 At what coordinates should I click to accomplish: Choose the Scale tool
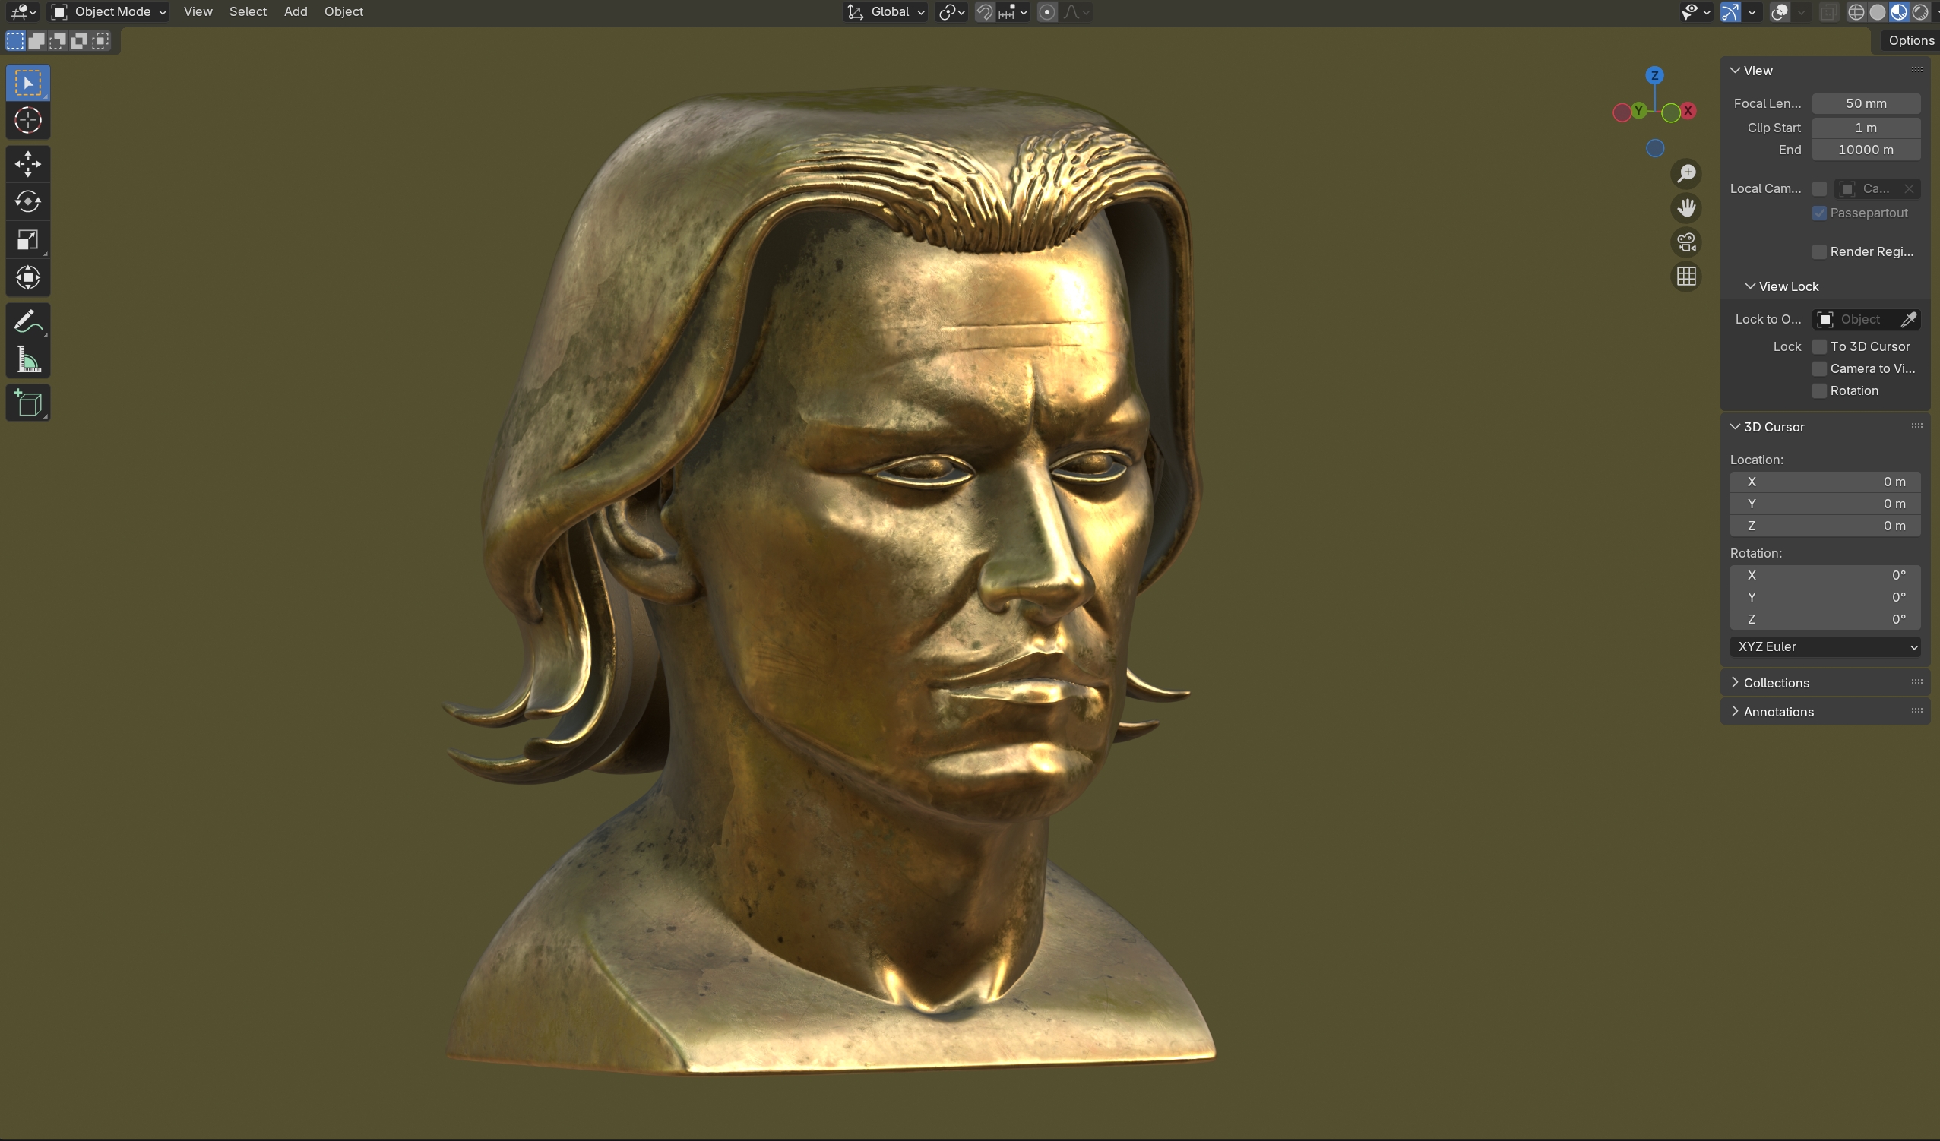coord(27,240)
